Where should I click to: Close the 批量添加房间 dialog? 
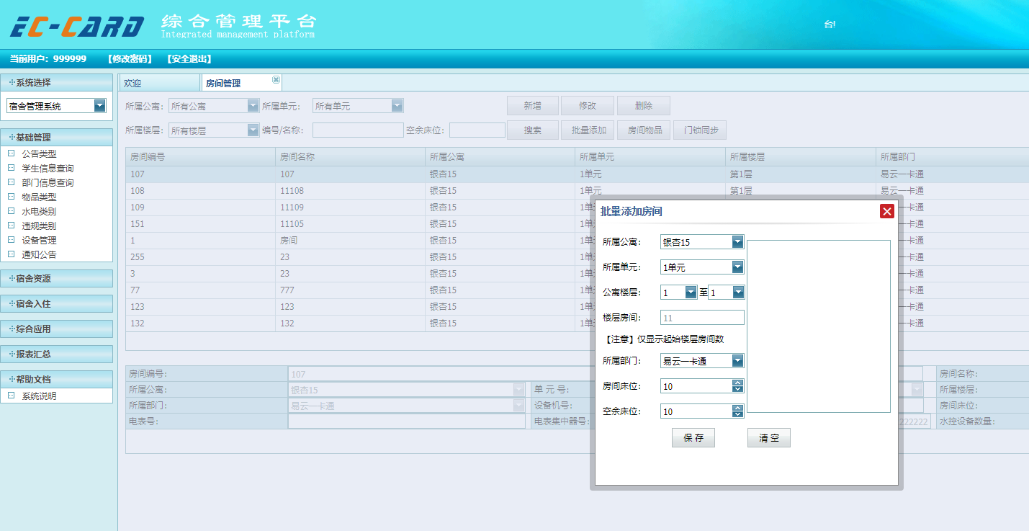(x=887, y=211)
